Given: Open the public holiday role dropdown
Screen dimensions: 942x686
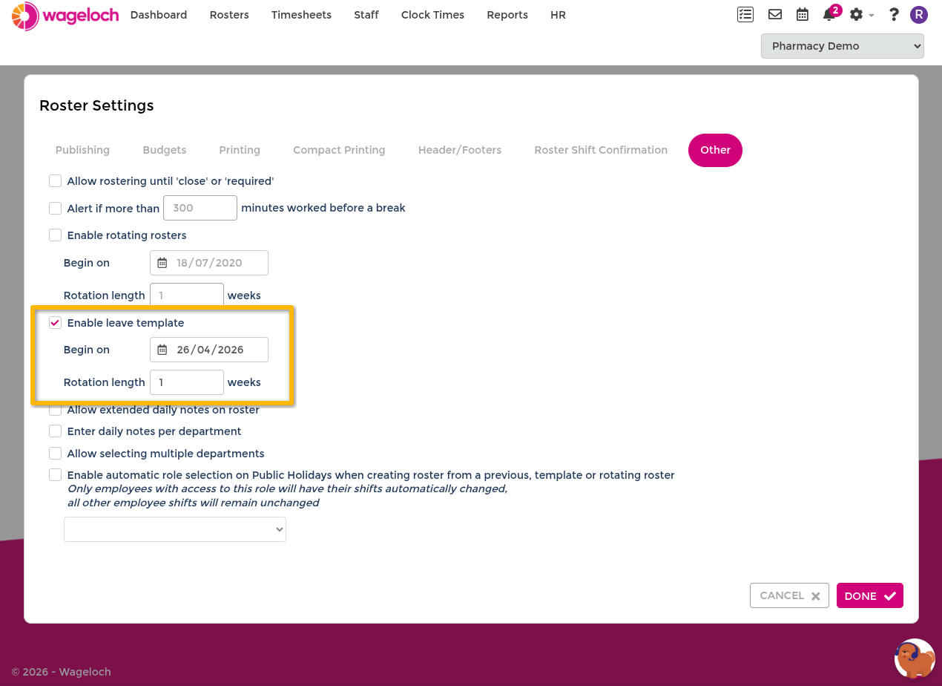Looking at the screenshot, I should point(175,529).
